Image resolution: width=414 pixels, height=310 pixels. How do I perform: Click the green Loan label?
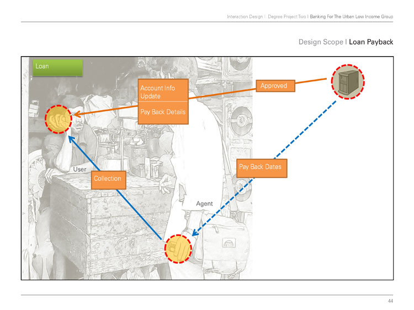coord(57,67)
